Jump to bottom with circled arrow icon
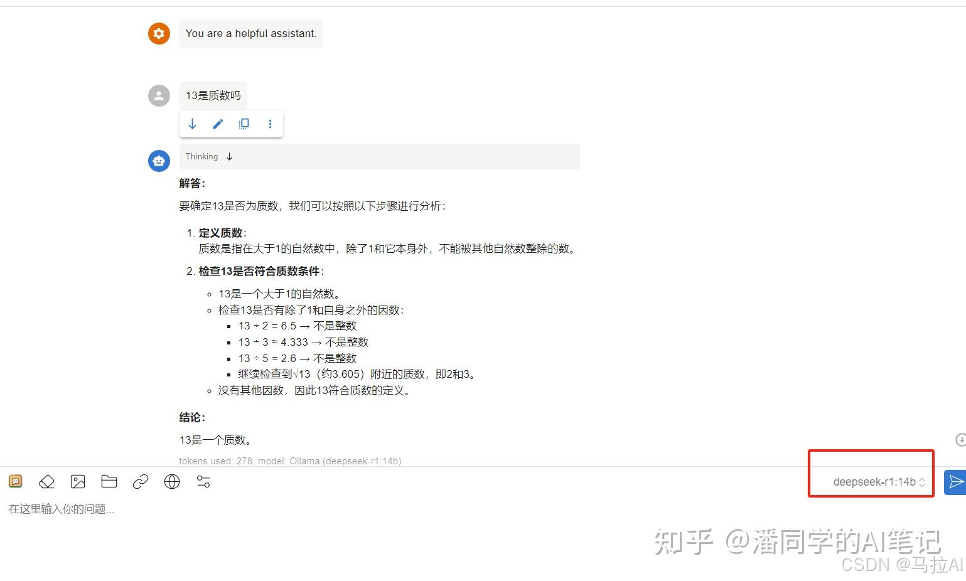 pyautogui.click(x=960, y=440)
